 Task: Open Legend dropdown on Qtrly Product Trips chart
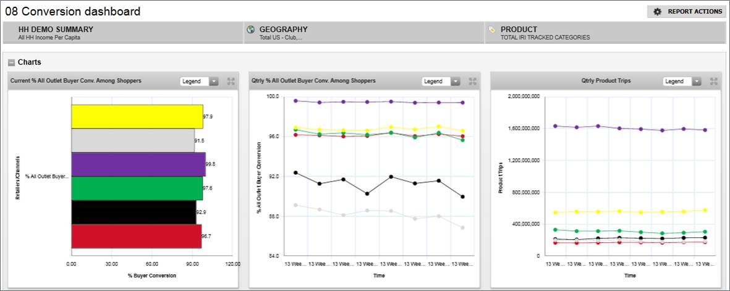click(x=696, y=81)
